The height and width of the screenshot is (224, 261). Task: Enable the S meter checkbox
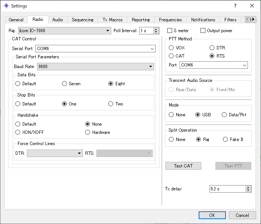pos(170,31)
